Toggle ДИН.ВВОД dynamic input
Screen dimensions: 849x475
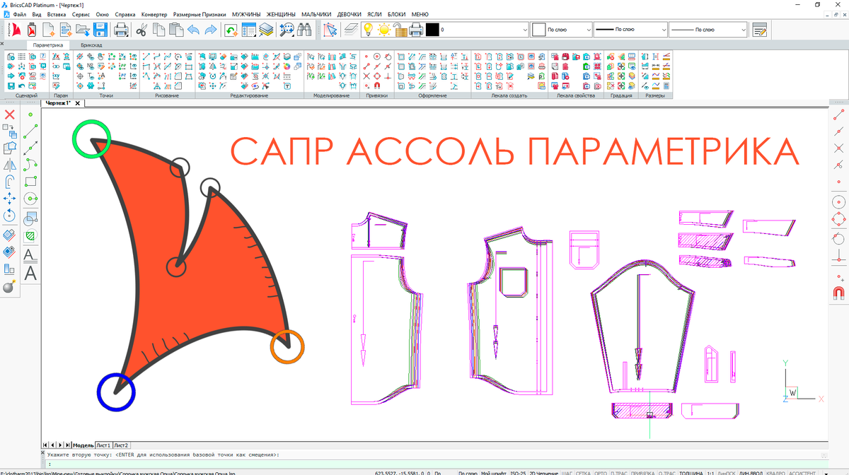(751, 472)
